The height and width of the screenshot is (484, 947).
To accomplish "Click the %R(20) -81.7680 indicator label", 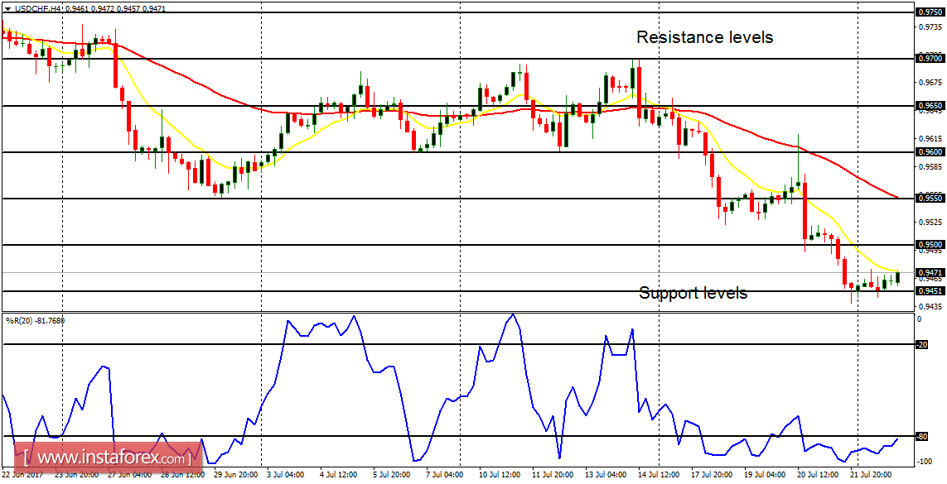I will coord(35,321).
